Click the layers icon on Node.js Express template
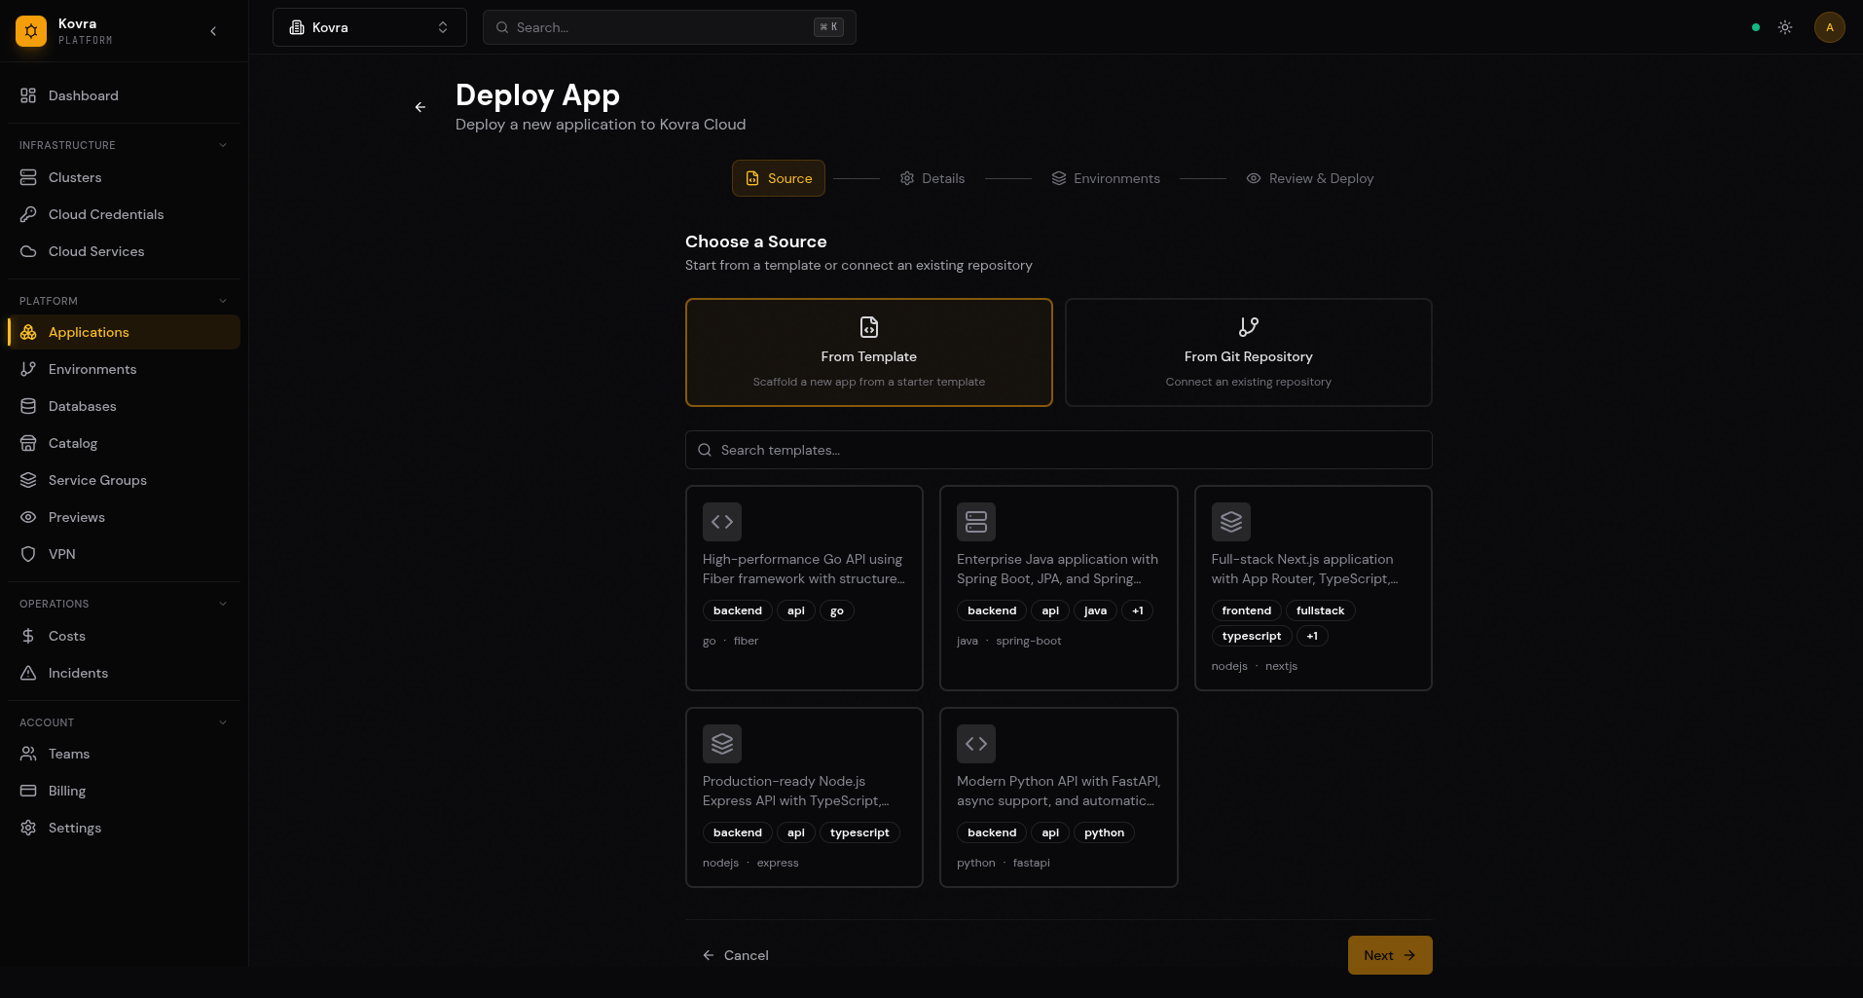Image resolution: width=1863 pixels, height=998 pixels. [722, 744]
